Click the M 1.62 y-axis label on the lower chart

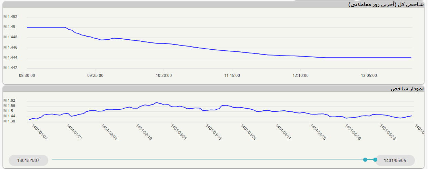tap(9, 101)
